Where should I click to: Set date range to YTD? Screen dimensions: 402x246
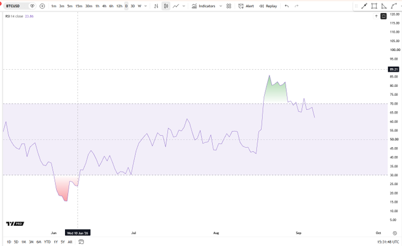tap(47, 242)
